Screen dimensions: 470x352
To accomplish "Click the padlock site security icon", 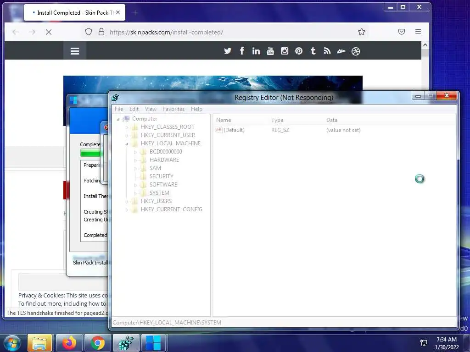I will pos(101,32).
